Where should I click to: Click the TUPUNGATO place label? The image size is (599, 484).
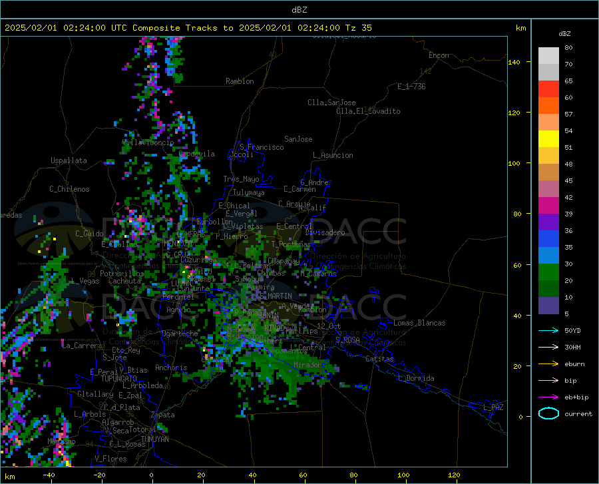[119, 379]
